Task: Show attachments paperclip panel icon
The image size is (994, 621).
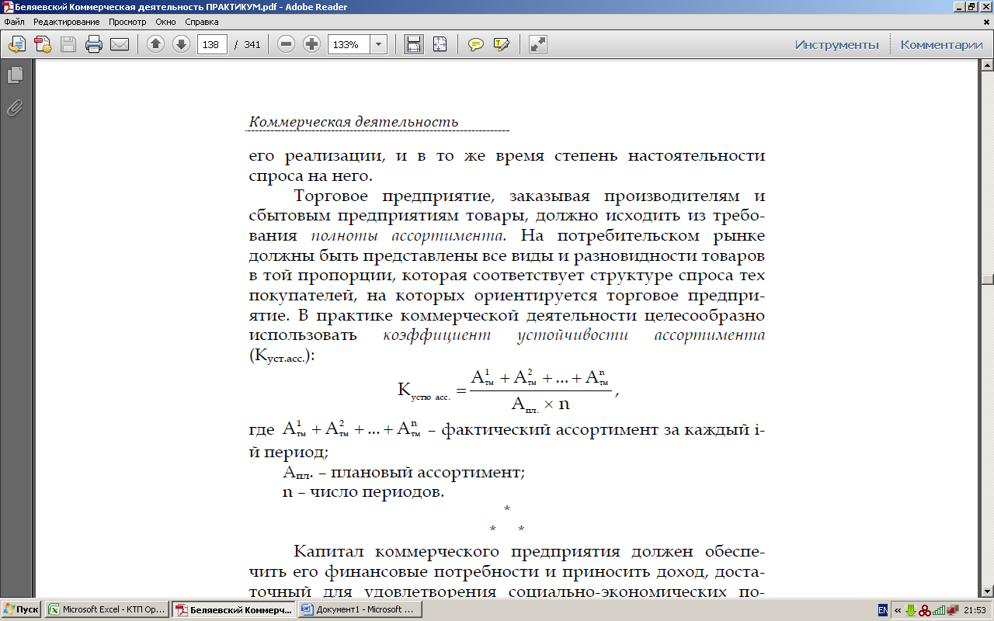Action: [15, 108]
